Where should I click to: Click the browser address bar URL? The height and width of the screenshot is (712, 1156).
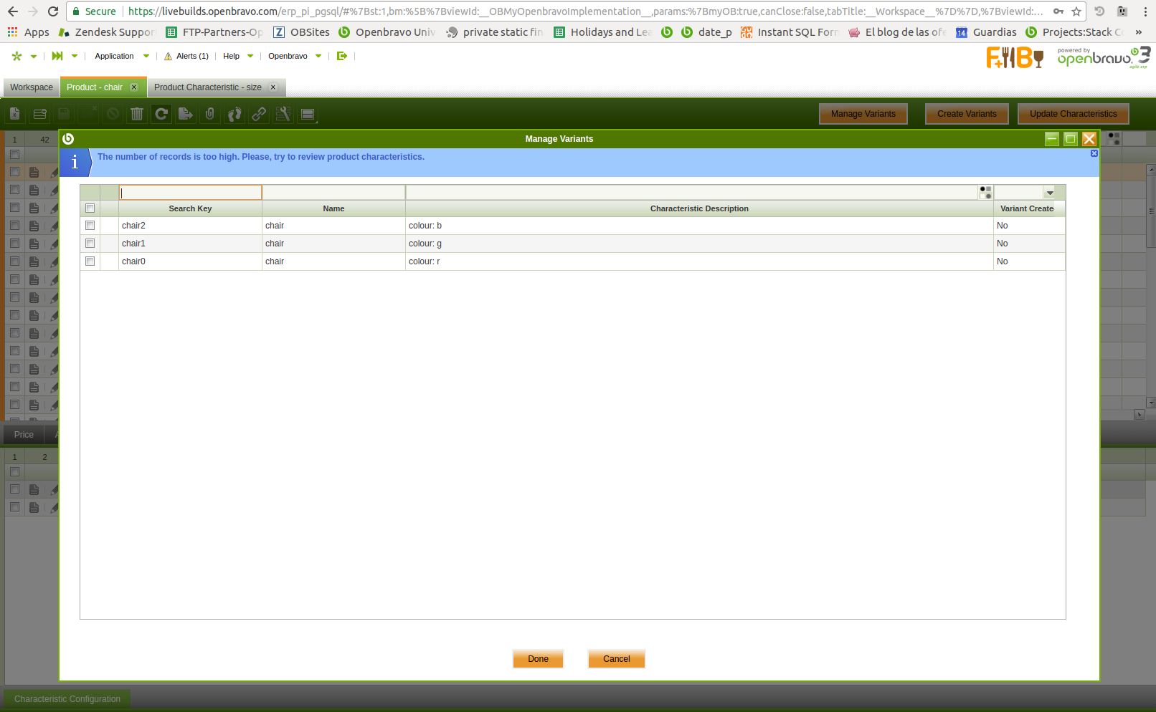point(585,11)
